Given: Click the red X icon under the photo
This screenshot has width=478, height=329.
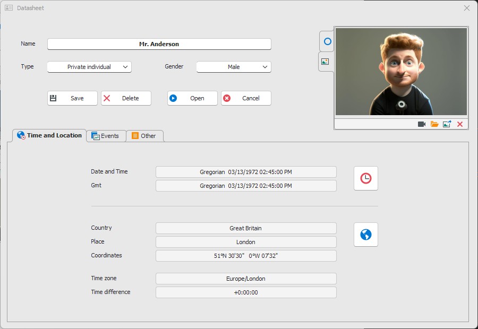Looking at the screenshot, I should coord(460,124).
